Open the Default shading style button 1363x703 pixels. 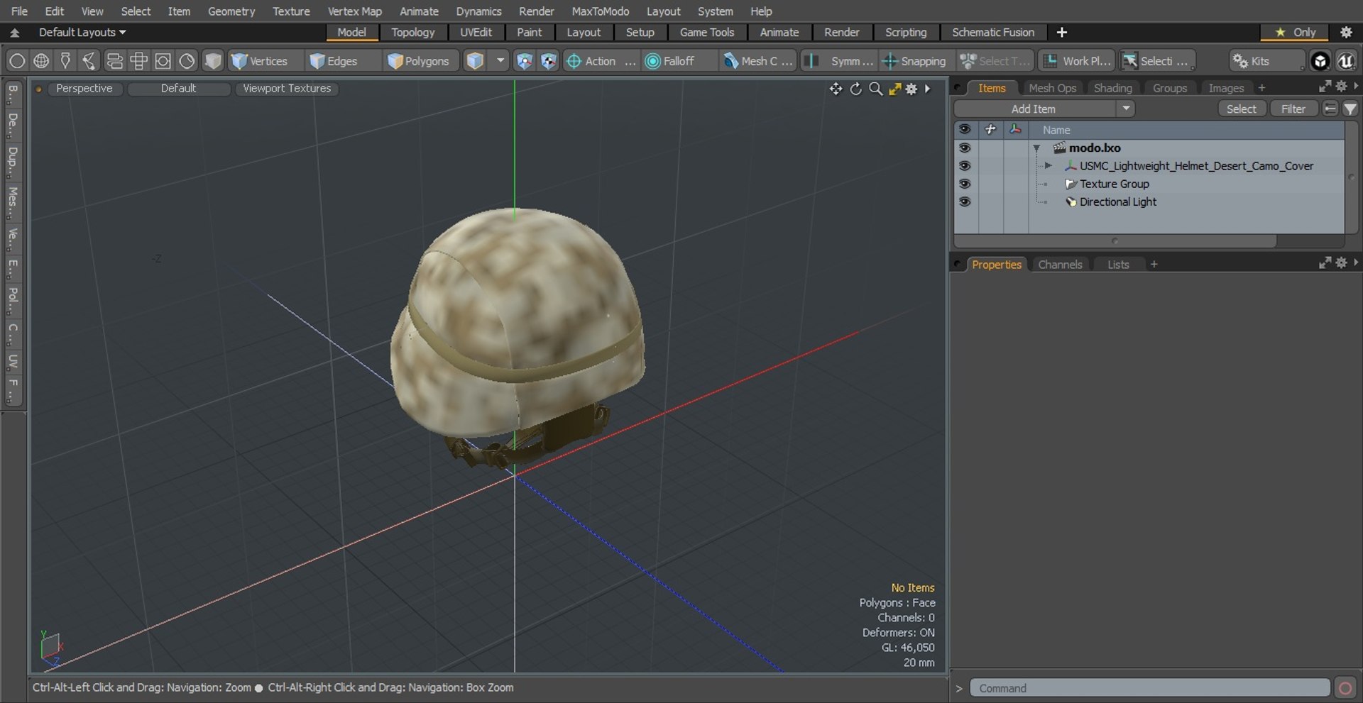pos(178,88)
